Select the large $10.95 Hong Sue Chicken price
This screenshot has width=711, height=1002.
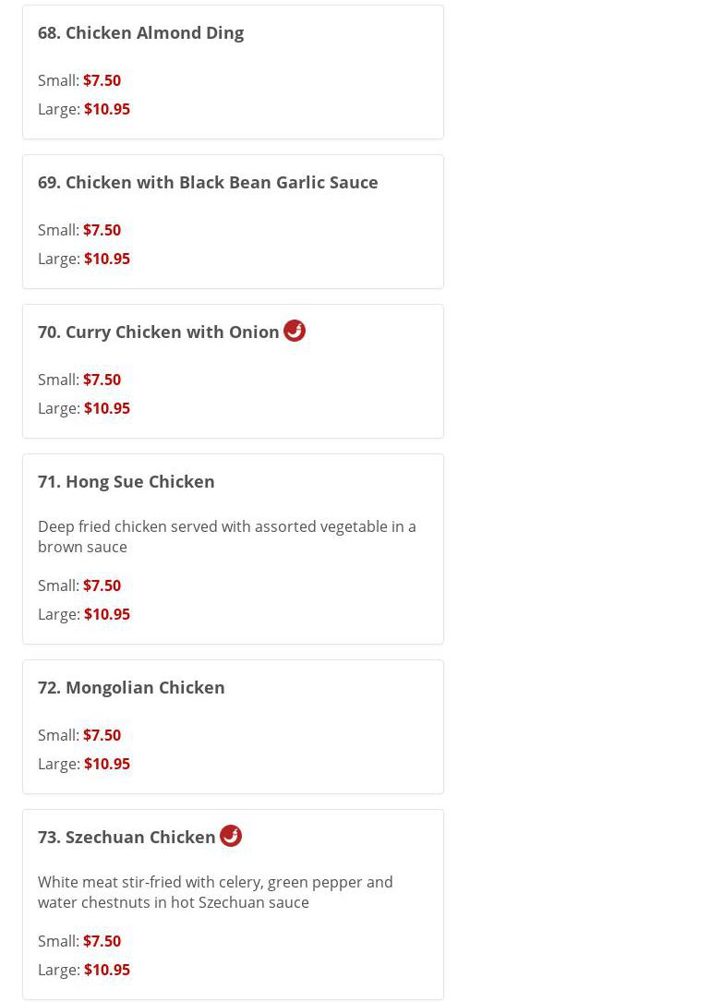point(107,614)
